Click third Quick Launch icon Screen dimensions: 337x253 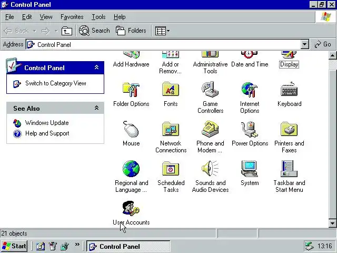[64, 246]
